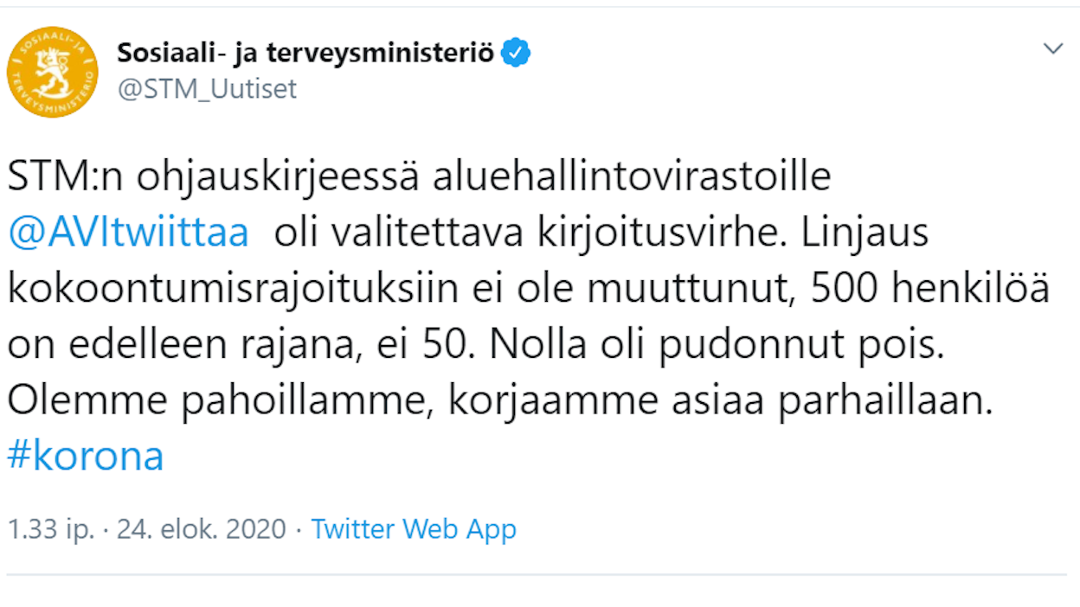Open the Sosiaali- ja terveysministeriö avatar
Viewport: 1080px width, 607px height.
52,72
